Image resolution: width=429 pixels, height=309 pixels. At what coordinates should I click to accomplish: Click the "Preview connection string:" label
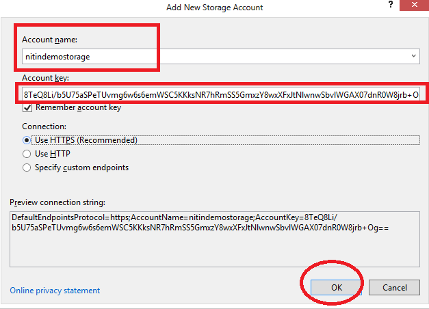tap(57, 202)
